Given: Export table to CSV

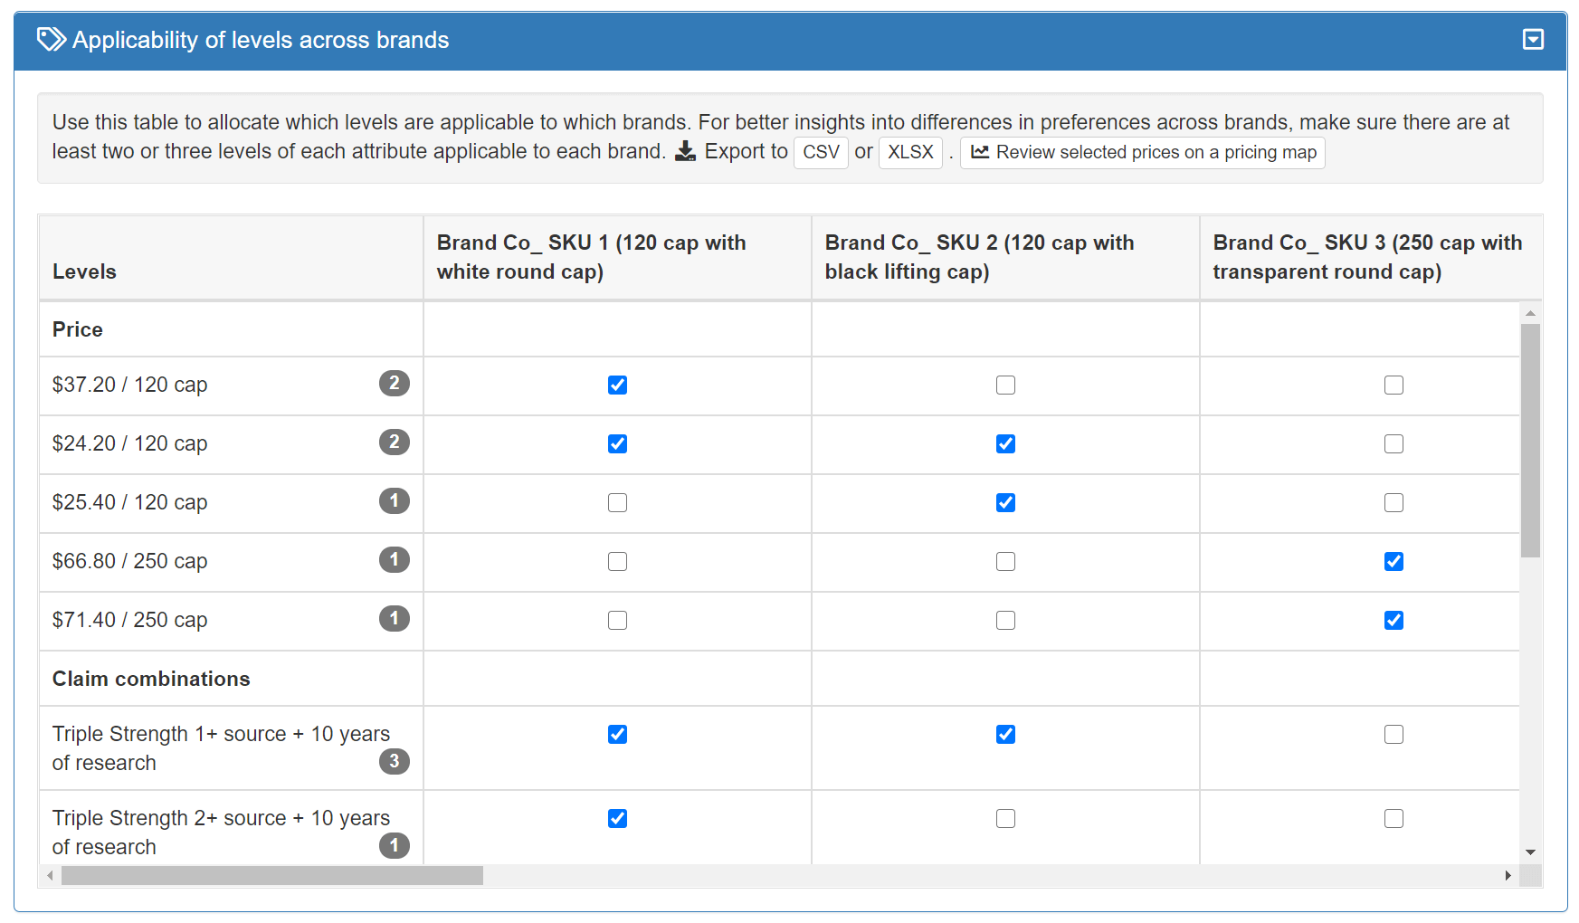Looking at the screenshot, I should (x=821, y=152).
